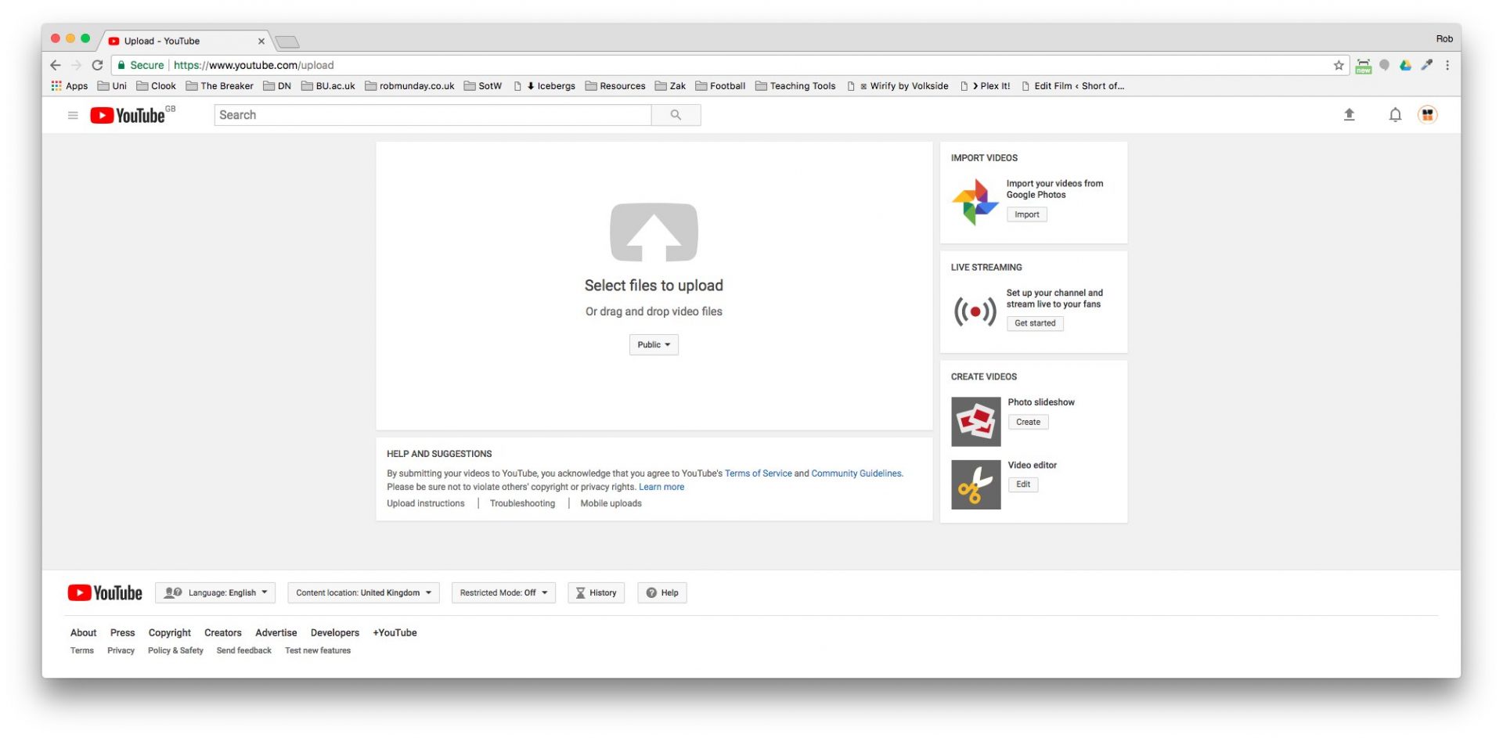Click the Policy & Safety footer link
The image size is (1503, 738).
click(175, 650)
